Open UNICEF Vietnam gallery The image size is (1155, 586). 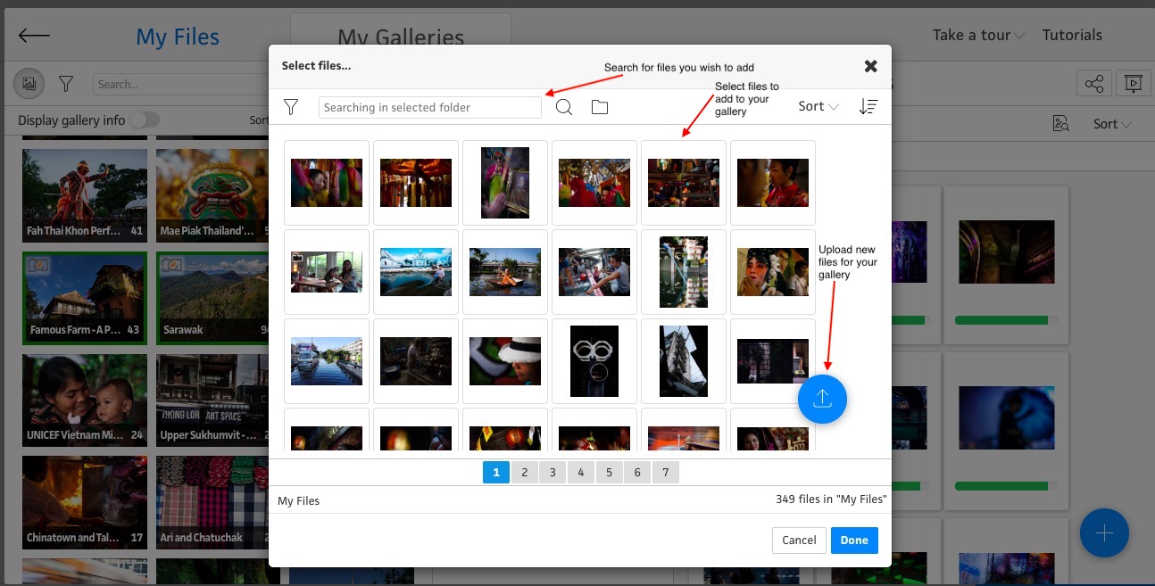point(85,400)
